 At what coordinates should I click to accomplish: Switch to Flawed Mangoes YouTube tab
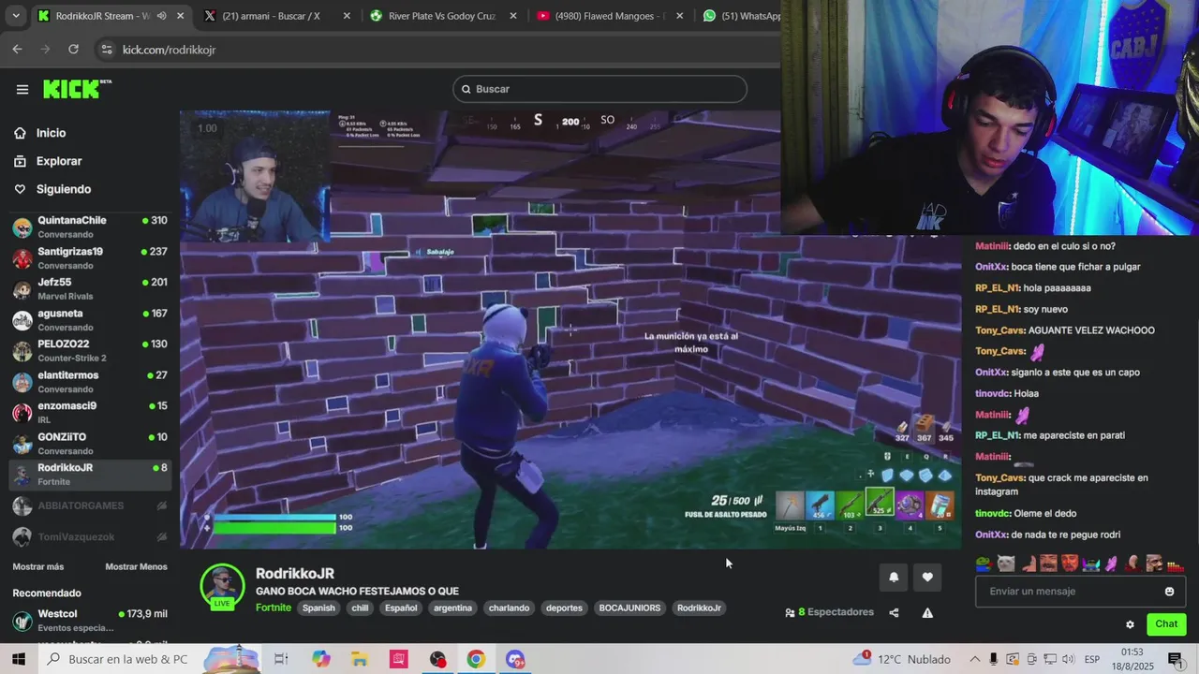609,16
